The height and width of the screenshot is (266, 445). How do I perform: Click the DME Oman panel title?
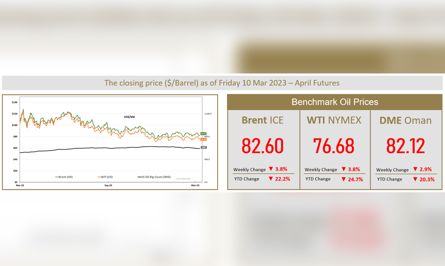coord(406,120)
